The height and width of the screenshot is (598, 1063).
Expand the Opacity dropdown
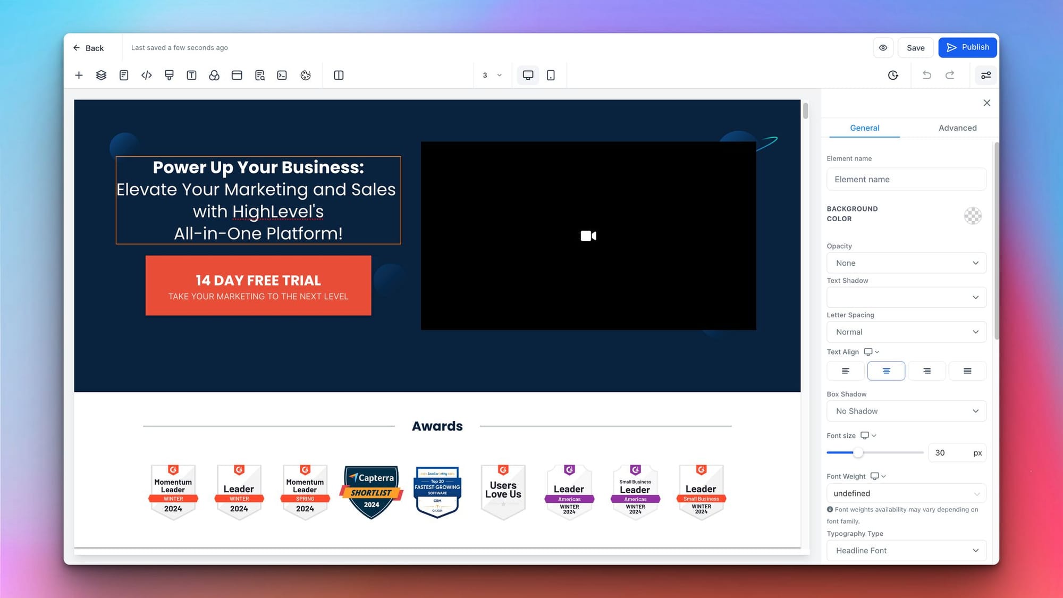tap(906, 263)
